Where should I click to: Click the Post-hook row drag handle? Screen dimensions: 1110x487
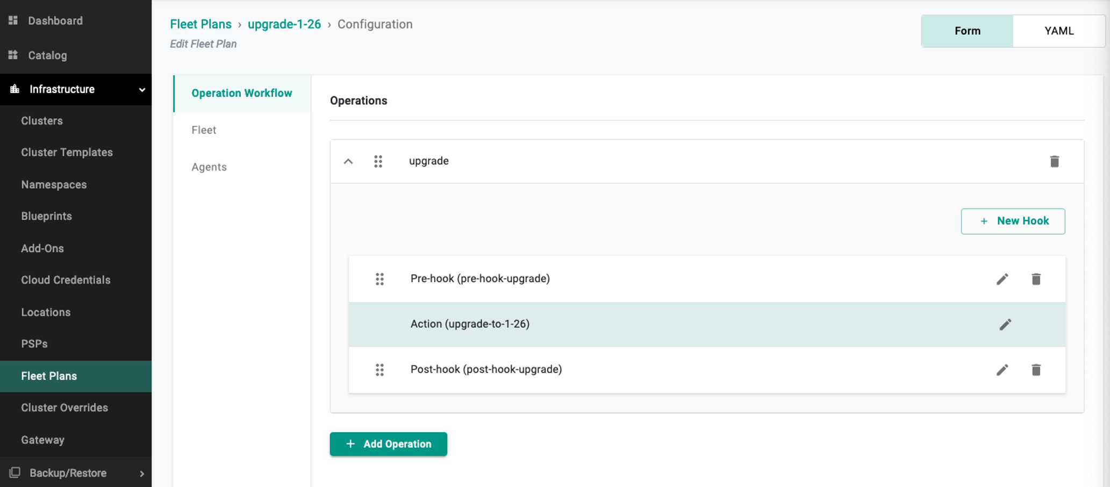tap(379, 370)
